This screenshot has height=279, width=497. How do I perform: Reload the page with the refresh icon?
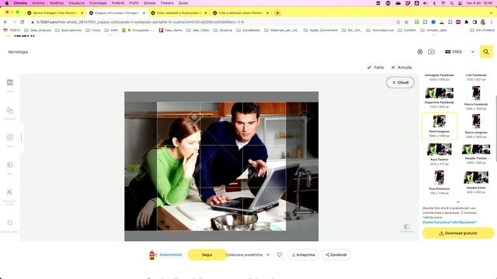[23, 22]
